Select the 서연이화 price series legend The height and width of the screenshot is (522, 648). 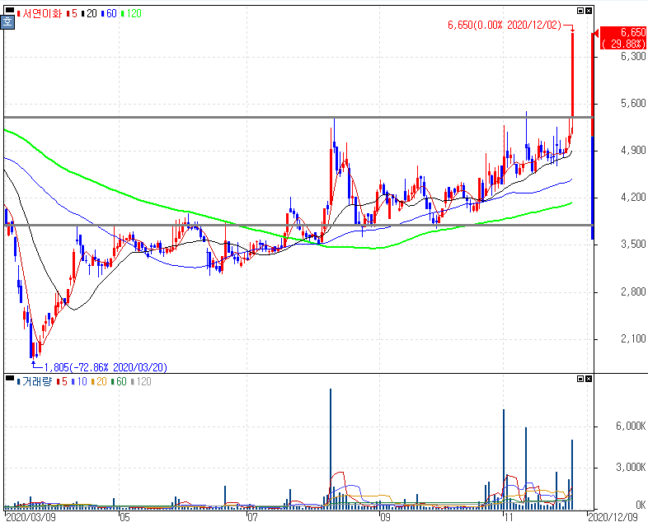(x=40, y=14)
